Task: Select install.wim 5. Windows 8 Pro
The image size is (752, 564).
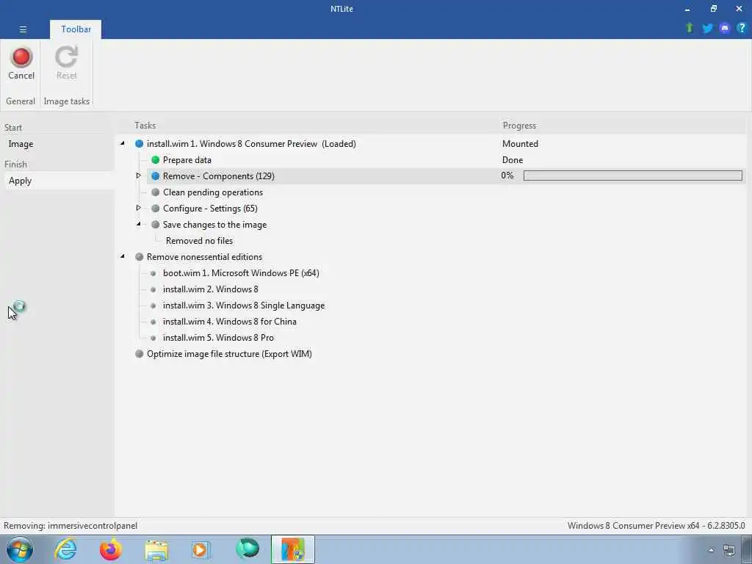Action: 218,338
